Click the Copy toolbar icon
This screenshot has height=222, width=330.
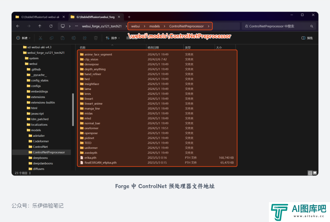(x=51, y=38)
